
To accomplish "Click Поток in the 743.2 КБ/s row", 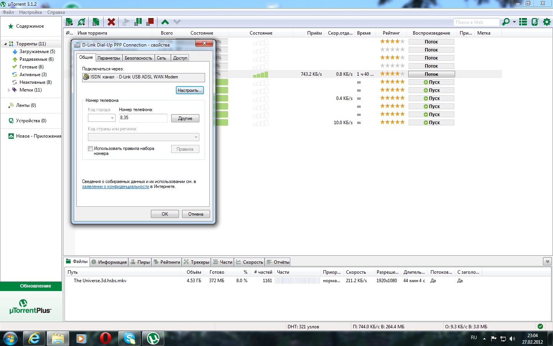I will (x=431, y=74).
